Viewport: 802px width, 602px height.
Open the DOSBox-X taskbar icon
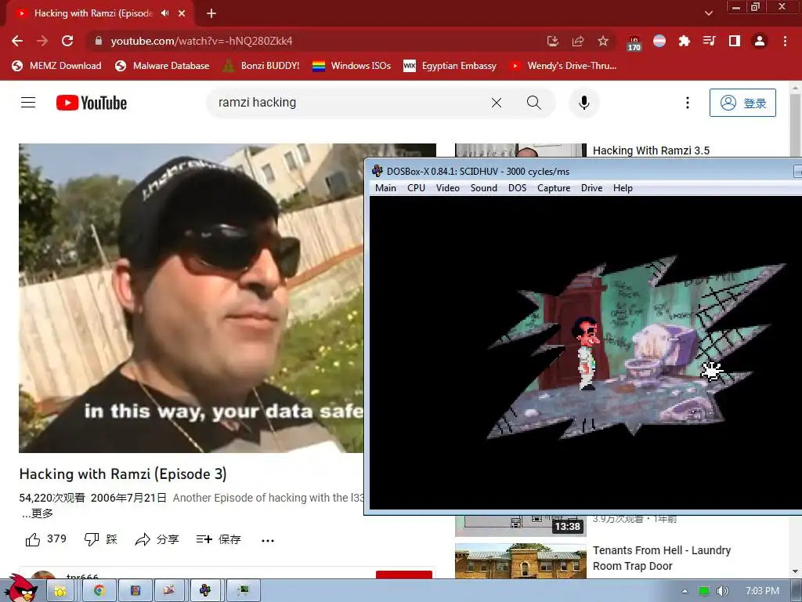tap(205, 591)
